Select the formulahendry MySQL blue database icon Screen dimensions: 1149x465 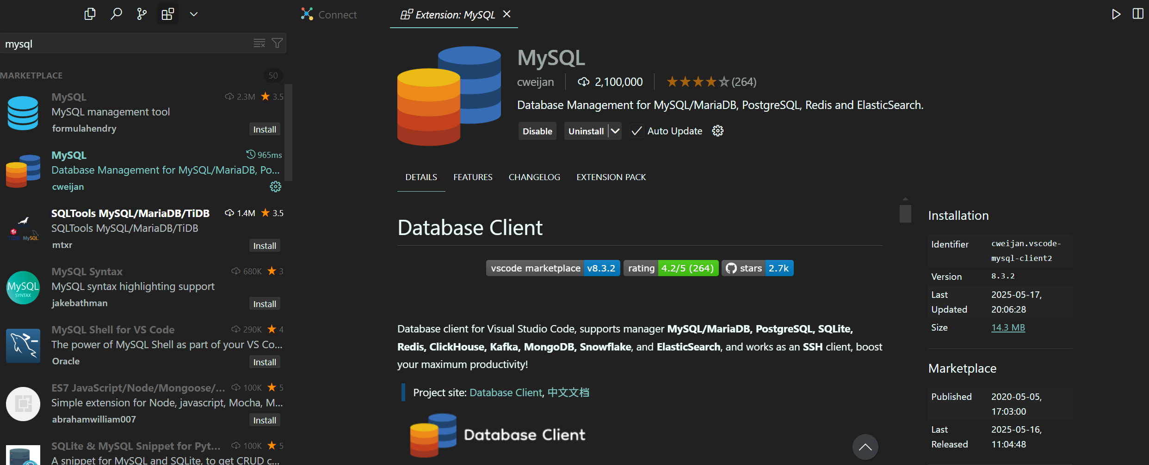23,113
